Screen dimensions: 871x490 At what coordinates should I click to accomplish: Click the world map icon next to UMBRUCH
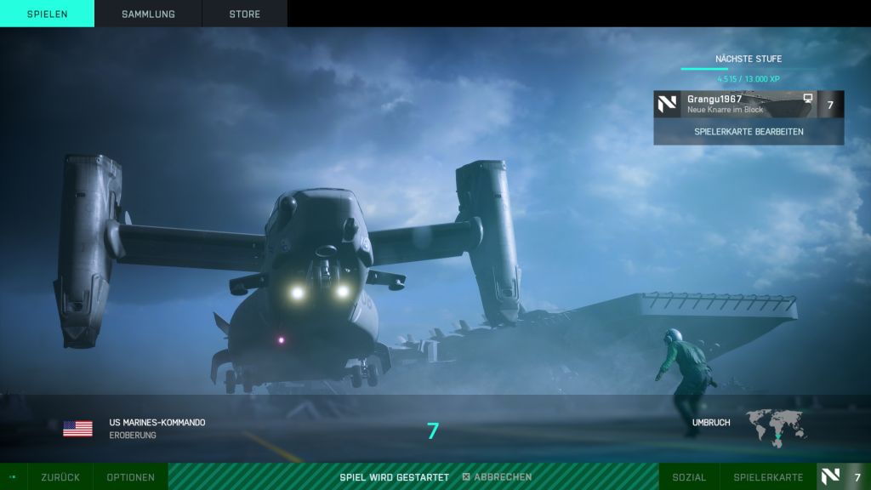pos(776,429)
